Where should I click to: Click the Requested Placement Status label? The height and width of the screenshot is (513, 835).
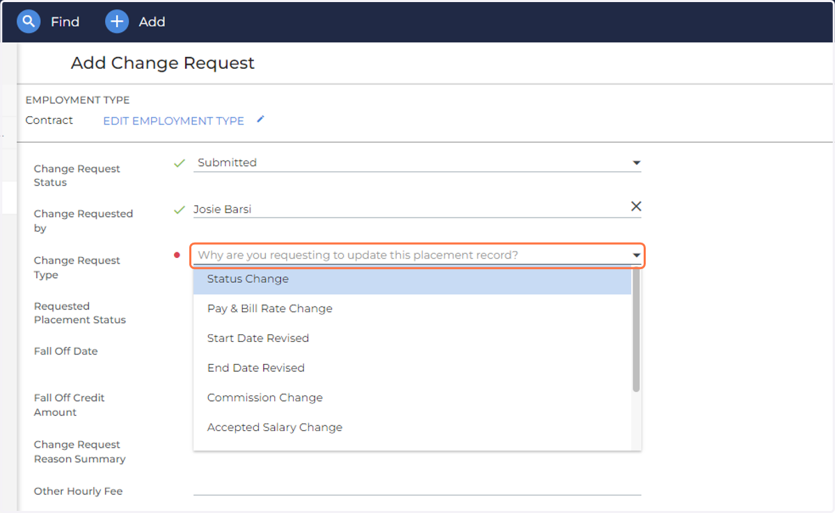pyautogui.click(x=80, y=313)
